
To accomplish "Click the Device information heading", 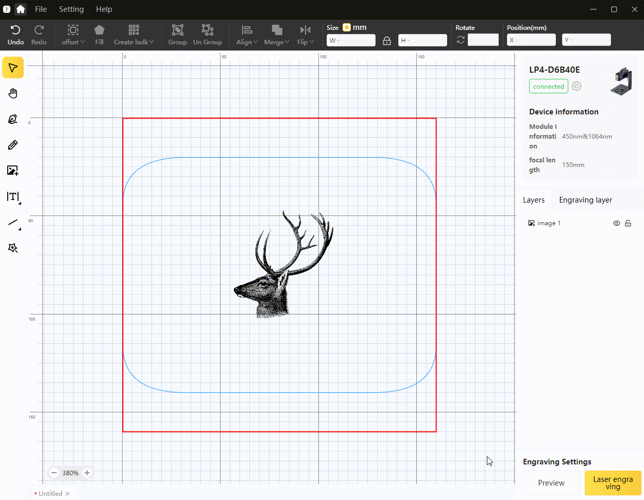I will click(x=564, y=112).
